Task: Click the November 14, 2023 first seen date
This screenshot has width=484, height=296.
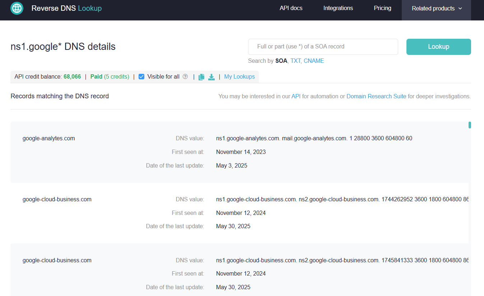Action: tap(241, 152)
